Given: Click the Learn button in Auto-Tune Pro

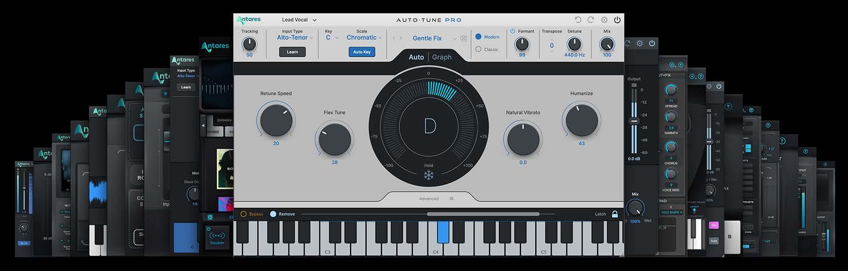Looking at the screenshot, I should click(292, 52).
